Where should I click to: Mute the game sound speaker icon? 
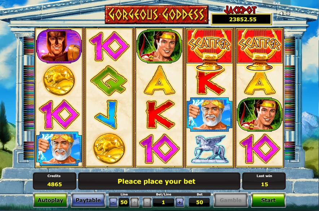pos(281,13)
